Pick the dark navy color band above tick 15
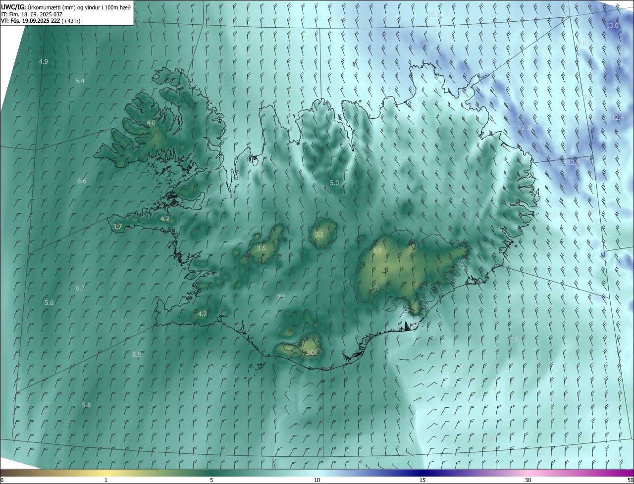Screen dimensions: 634x484 point(423,473)
